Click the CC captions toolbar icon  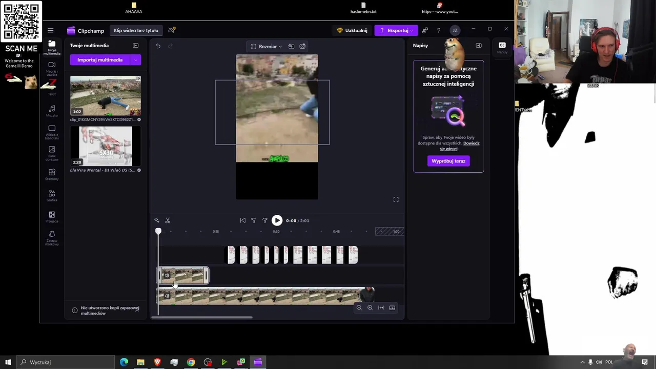(x=303, y=46)
